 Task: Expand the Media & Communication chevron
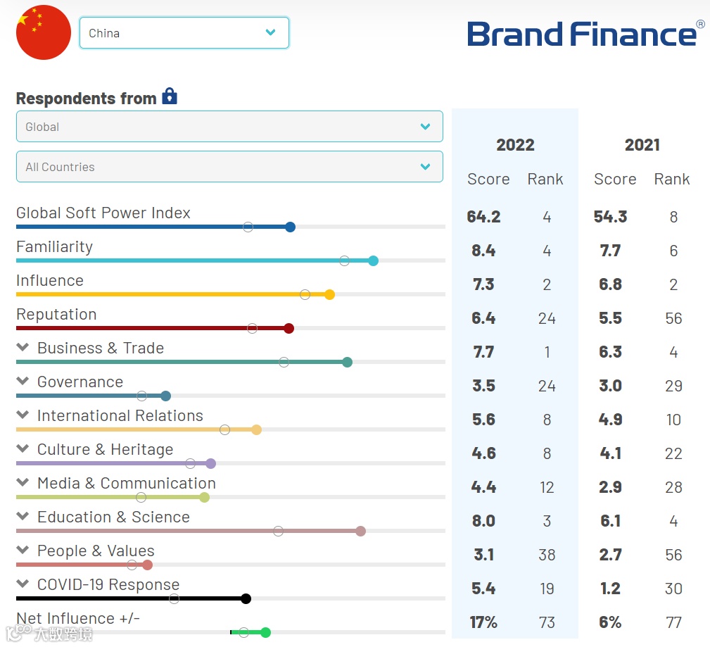click(x=23, y=483)
